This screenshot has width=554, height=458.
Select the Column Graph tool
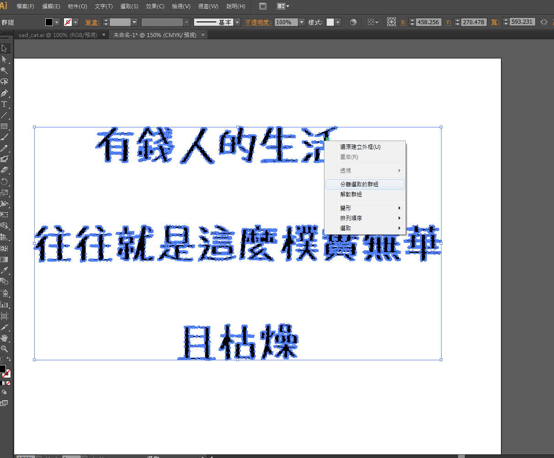pyautogui.click(x=4, y=304)
